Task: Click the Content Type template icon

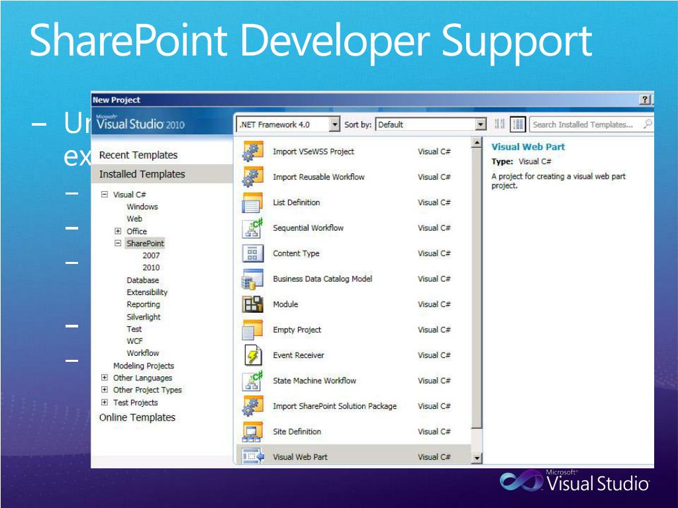Action: pyautogui.click(x=252, y=253)
